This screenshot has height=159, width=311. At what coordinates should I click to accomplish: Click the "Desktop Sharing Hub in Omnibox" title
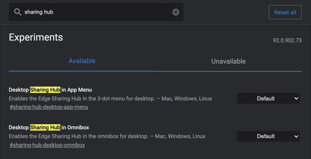pyautogui.click(x=49, y=127)
